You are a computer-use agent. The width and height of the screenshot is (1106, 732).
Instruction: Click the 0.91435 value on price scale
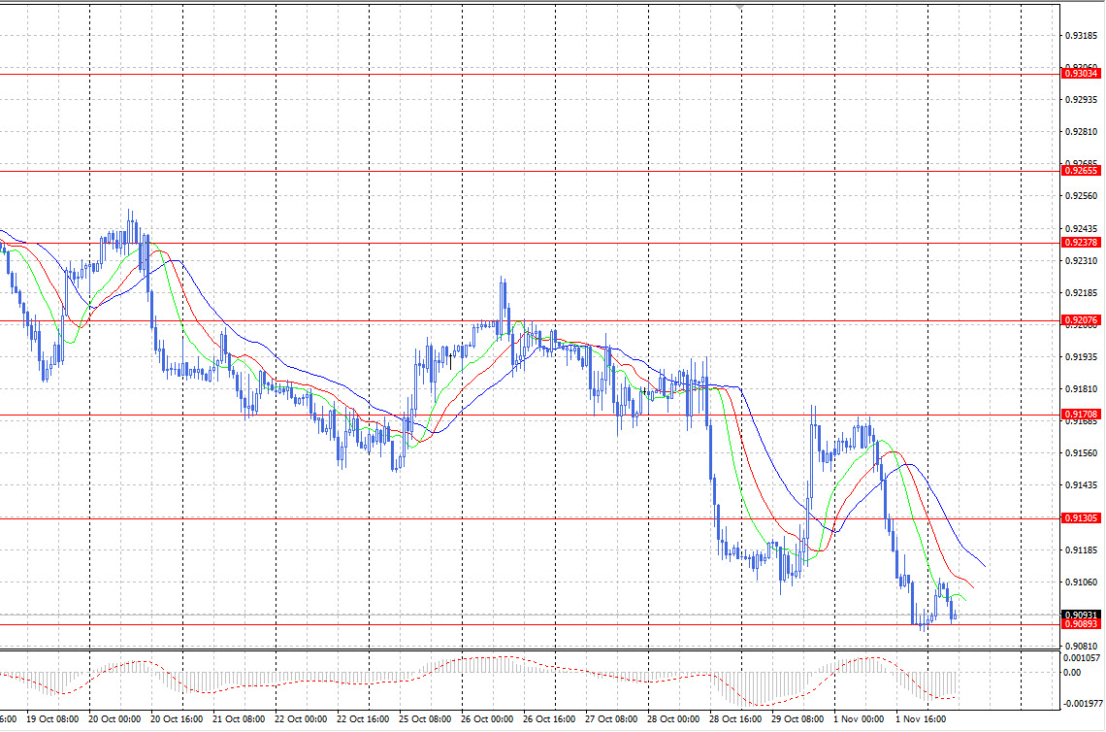click(1081, 485)
